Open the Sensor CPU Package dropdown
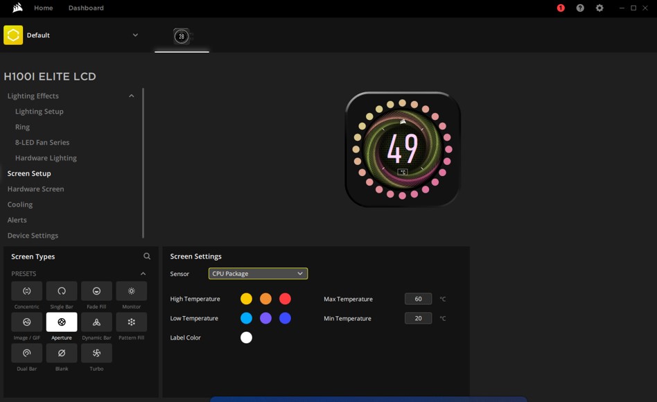This screenshot has width=657, height=402. pos(258,274)
